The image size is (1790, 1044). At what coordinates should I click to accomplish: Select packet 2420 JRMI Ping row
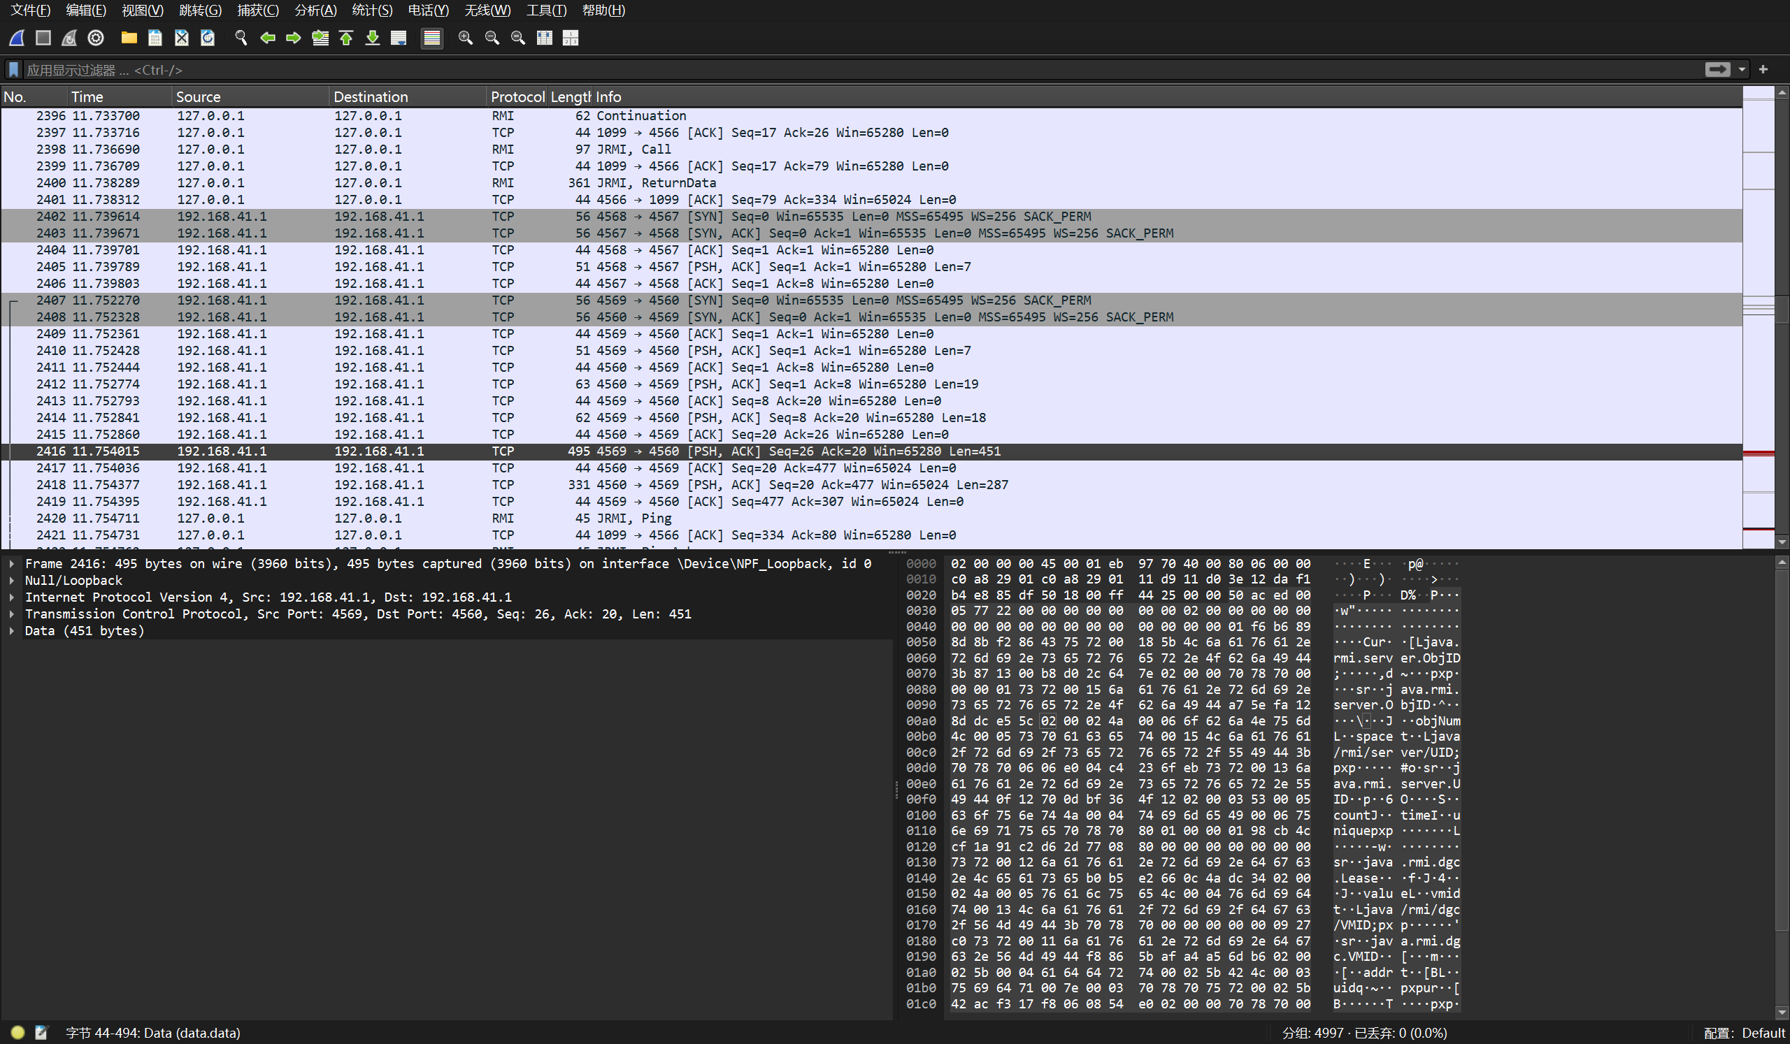(871, 519)
